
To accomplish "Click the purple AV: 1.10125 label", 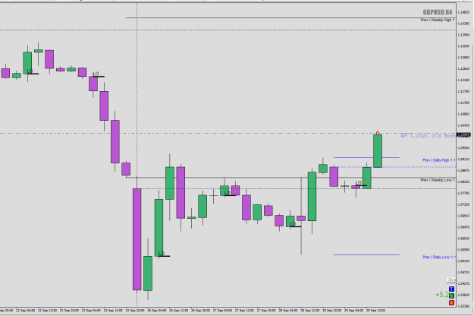I will [x=428, y=136].
